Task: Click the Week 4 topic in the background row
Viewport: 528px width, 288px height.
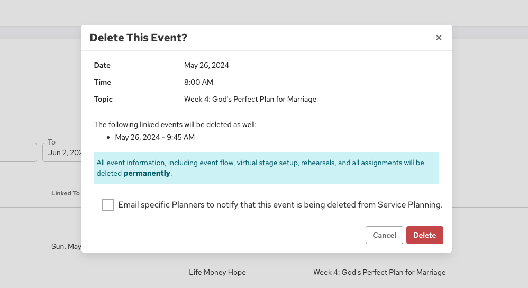Action: pos(379,272)
